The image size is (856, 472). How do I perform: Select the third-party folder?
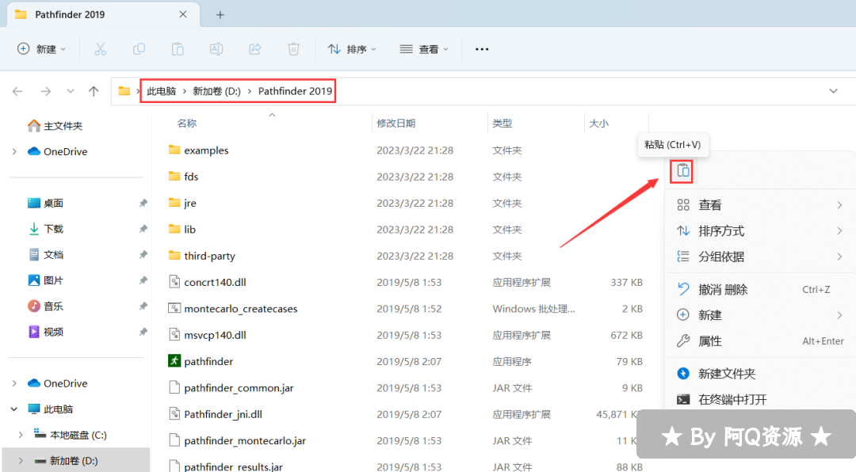click(x=209, y=256)
